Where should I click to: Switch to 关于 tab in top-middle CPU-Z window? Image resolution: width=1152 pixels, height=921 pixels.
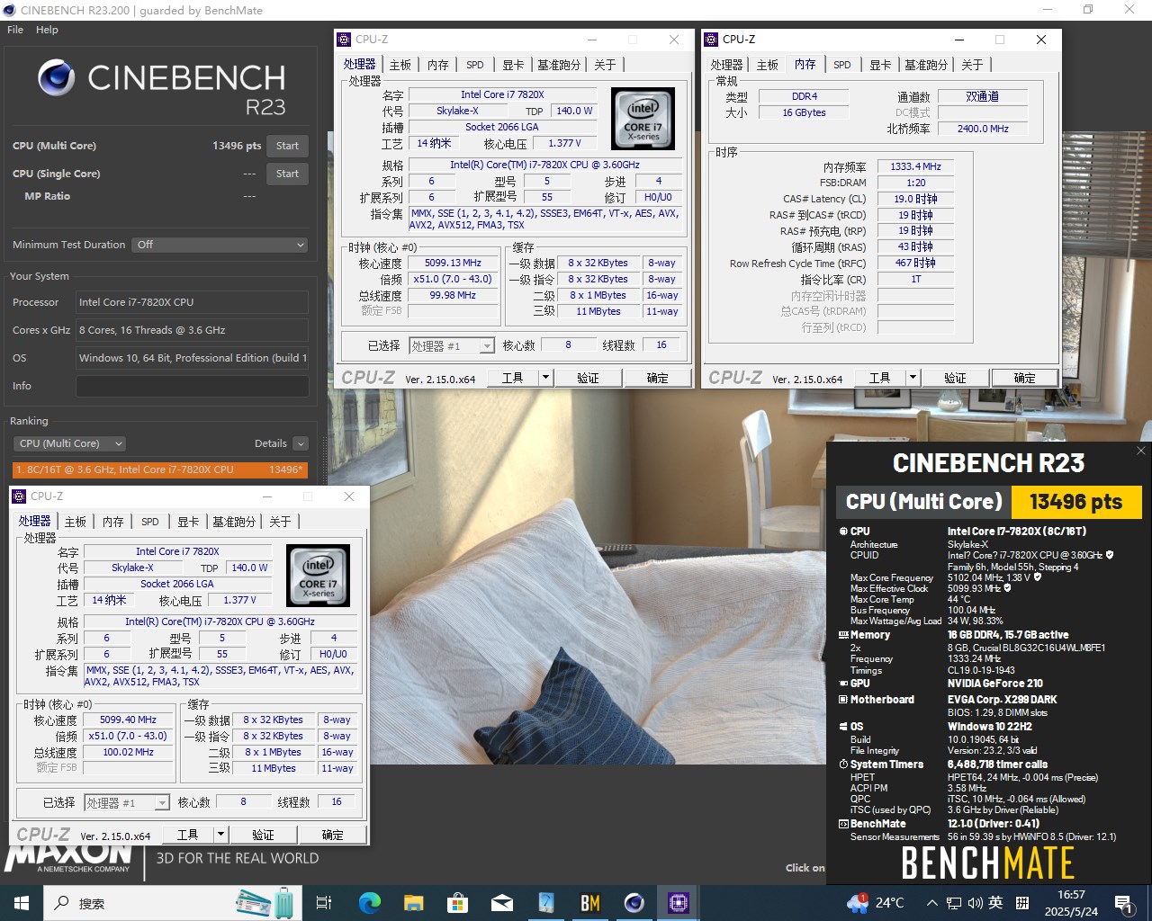pyautogui.click(x=605, y=65)
